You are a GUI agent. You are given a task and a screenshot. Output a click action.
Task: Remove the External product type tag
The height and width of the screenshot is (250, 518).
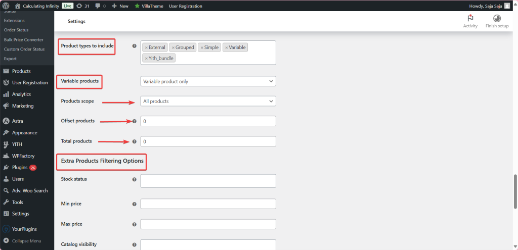point(146,47)
